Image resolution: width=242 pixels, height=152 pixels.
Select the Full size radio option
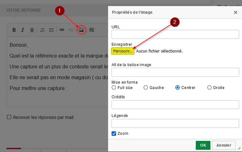click(114, 87)
